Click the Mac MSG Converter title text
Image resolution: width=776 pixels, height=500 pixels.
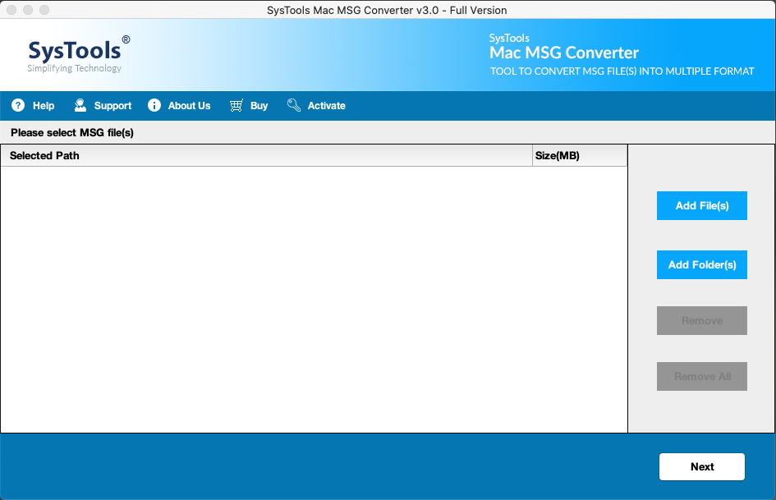564,53
